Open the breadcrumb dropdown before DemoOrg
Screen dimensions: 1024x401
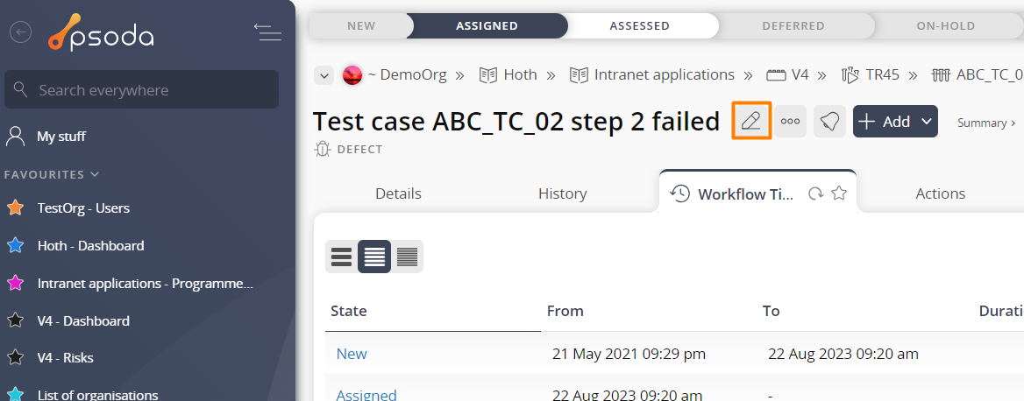324,75
